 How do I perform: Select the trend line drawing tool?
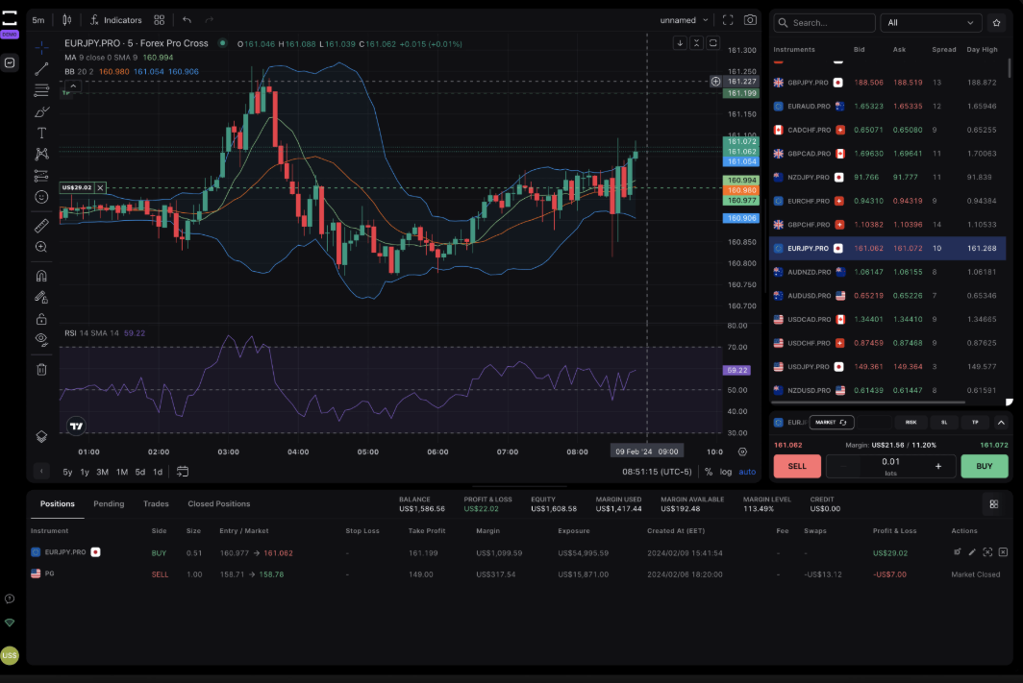[41, 68]
